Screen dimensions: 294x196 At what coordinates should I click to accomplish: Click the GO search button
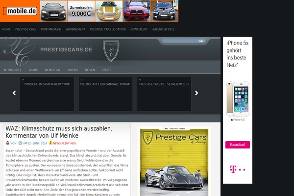[x=201, y=41]
